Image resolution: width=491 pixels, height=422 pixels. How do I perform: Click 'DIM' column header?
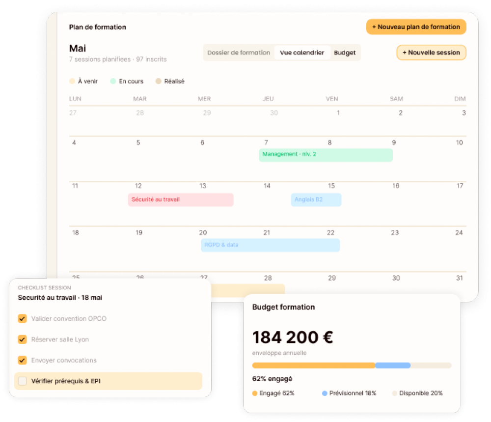click(x=460, y=99)
